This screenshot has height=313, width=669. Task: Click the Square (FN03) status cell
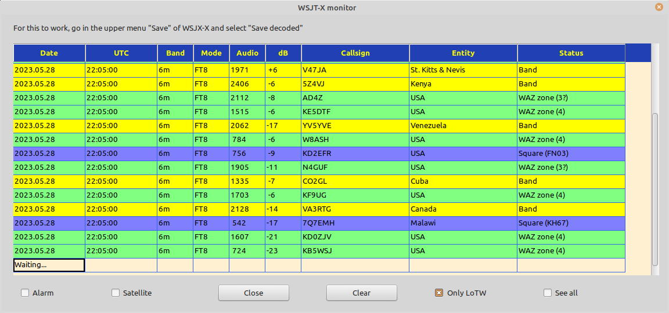click(x=571, y=154)
